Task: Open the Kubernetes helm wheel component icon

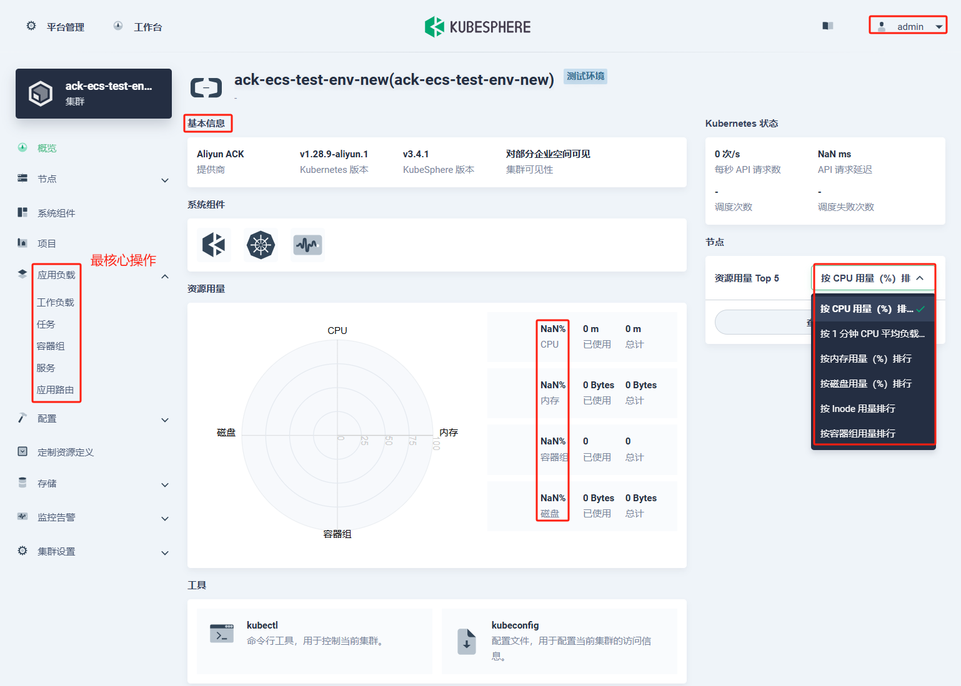Action: (261, 244)
